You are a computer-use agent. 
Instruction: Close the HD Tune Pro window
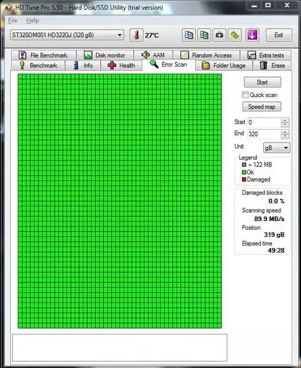point(287,5)
